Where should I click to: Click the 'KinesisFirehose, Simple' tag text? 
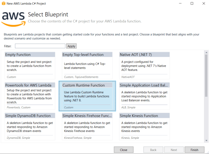pyautogui.click(x=78, y=138)
